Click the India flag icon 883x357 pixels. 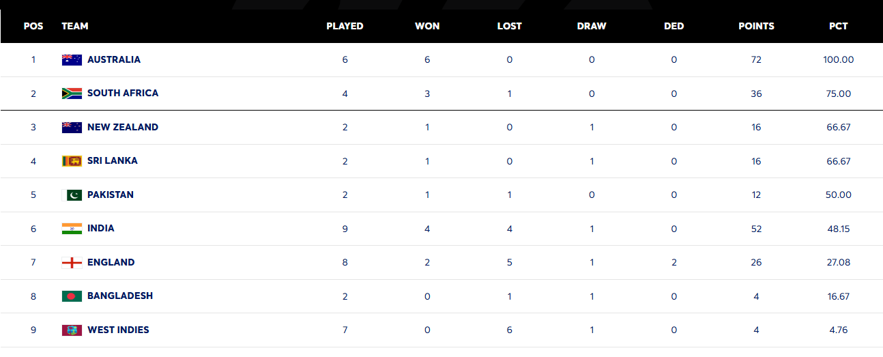[x=72, y=229]
